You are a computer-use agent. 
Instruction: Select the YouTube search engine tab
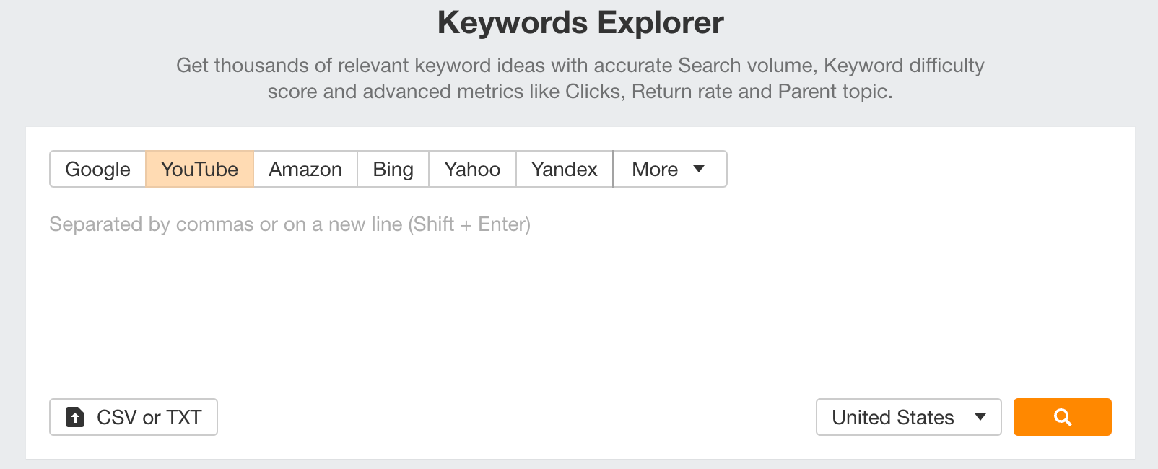click(x=199, y=169)
